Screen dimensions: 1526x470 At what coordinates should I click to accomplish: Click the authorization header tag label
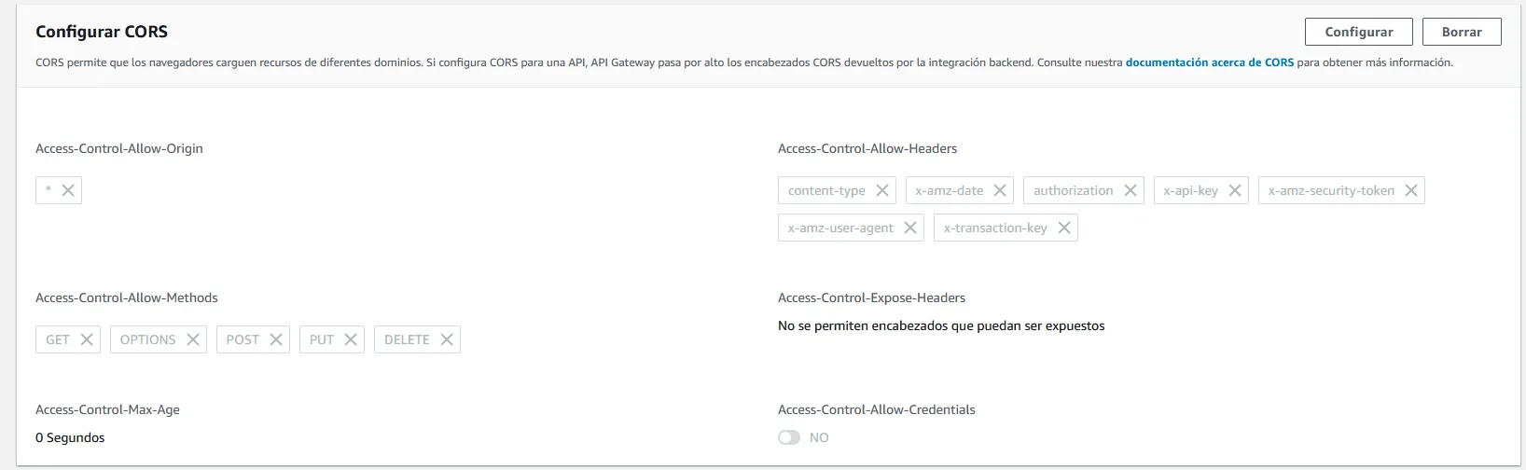(x=1073, y=190)
